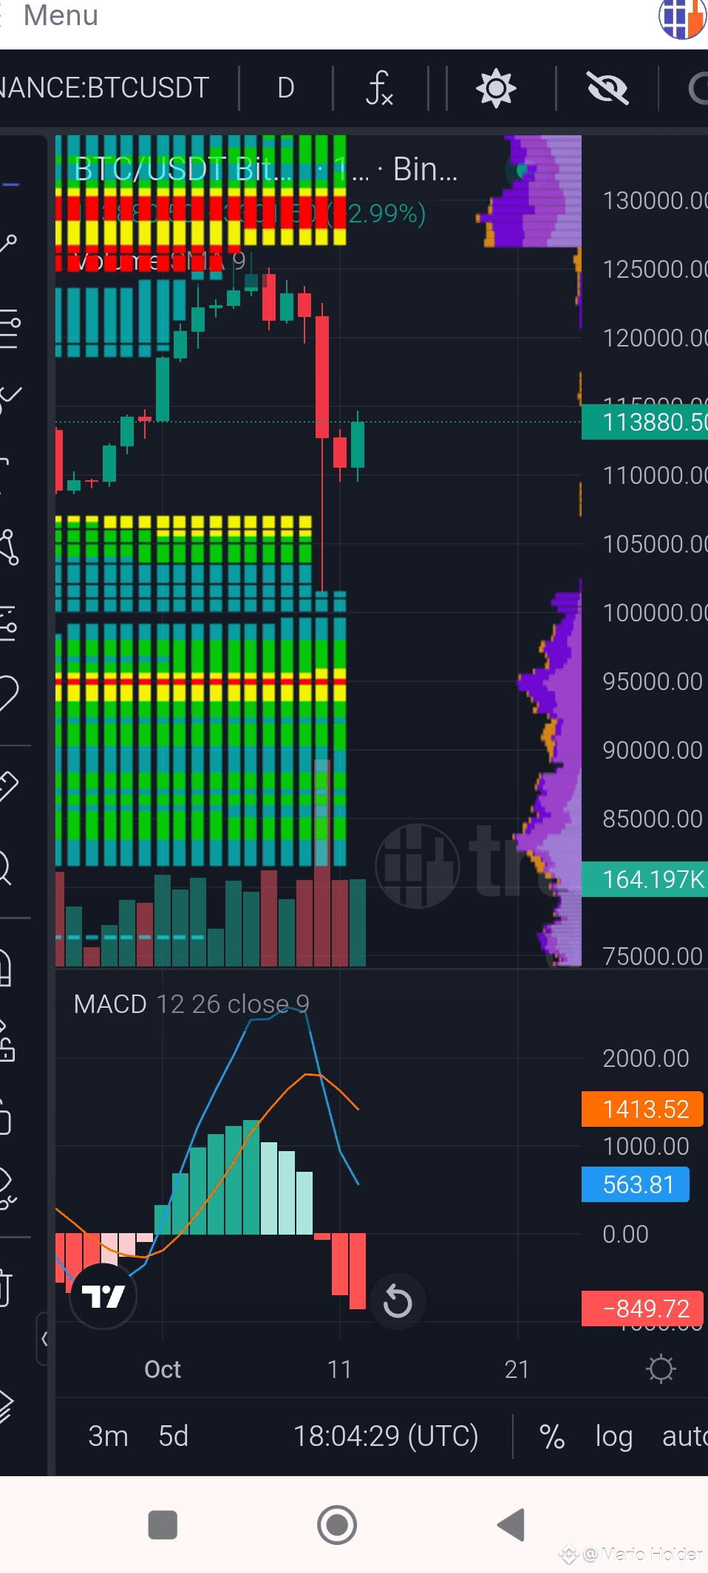708x1573 pixels.
Task: Tap the Android home circle button
Action: [x=337, y=1524]
